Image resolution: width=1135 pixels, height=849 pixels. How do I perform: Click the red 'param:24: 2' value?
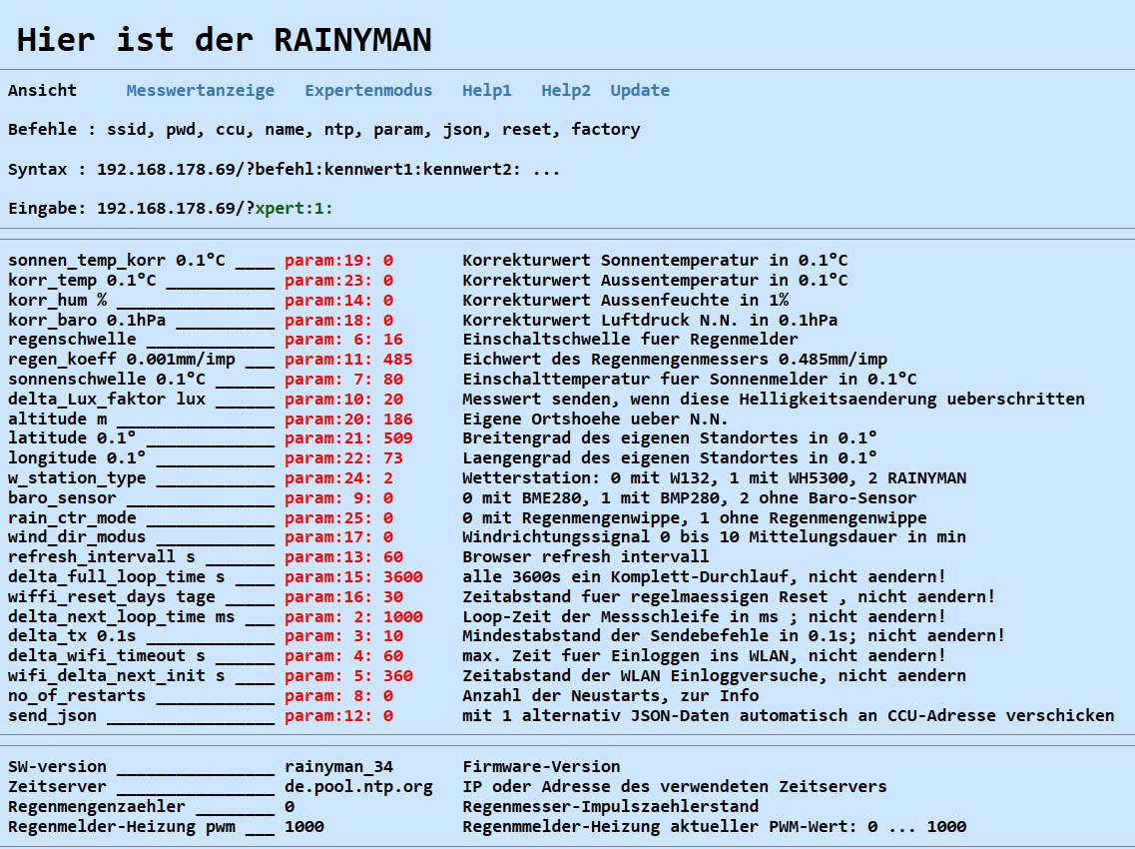point(338,478)
